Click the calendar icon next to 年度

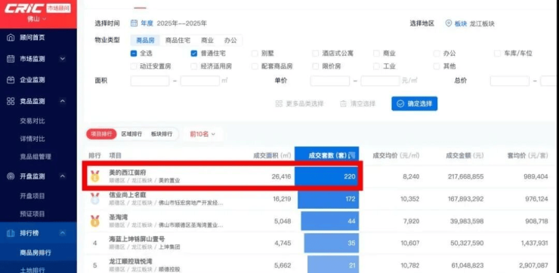[x=134, y=23]
